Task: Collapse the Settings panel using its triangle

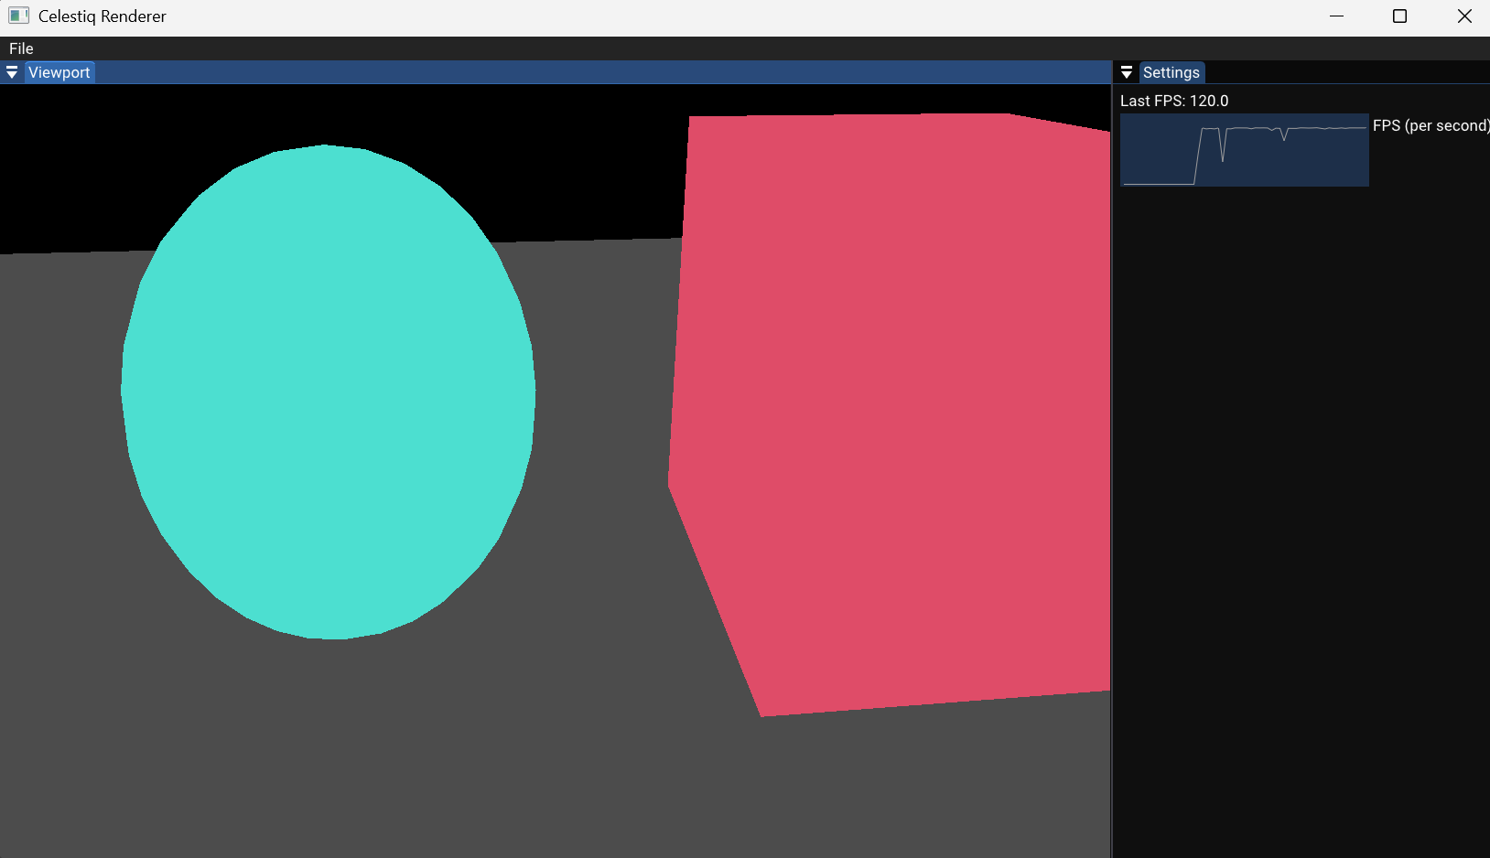Action: 1127,72
